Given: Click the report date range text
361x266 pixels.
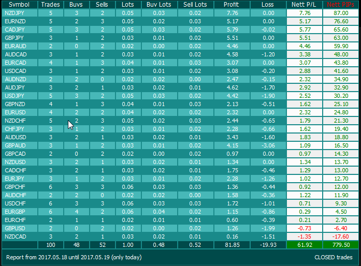Looking at the screenshot, I should [74, 257].
